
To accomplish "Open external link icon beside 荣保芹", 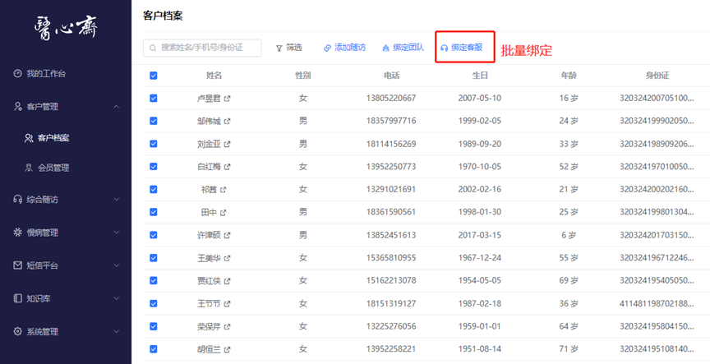I will [x=228, y=326].
